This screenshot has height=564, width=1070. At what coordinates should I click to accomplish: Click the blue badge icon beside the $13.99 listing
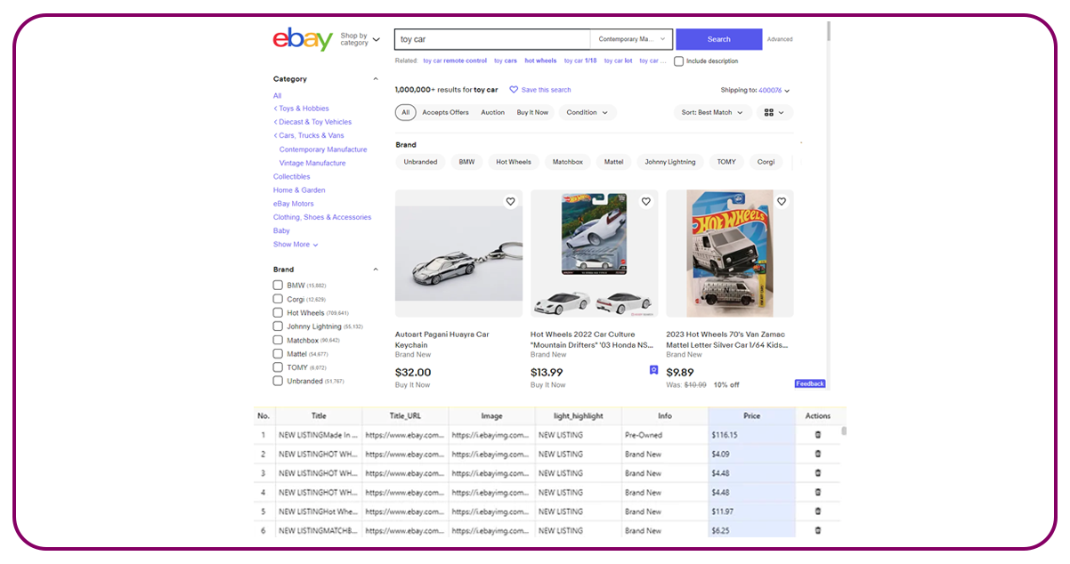[653, 370]
